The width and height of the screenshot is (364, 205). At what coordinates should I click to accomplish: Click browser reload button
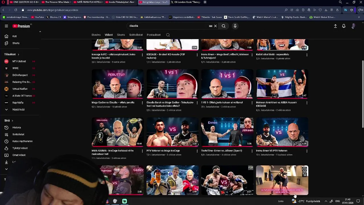point(16,10)
